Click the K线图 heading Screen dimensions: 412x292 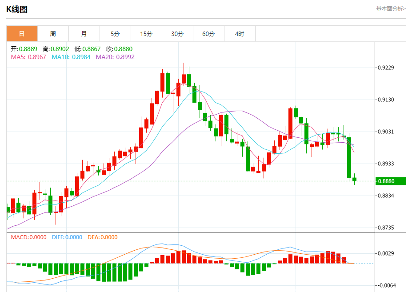click(17, 9)
